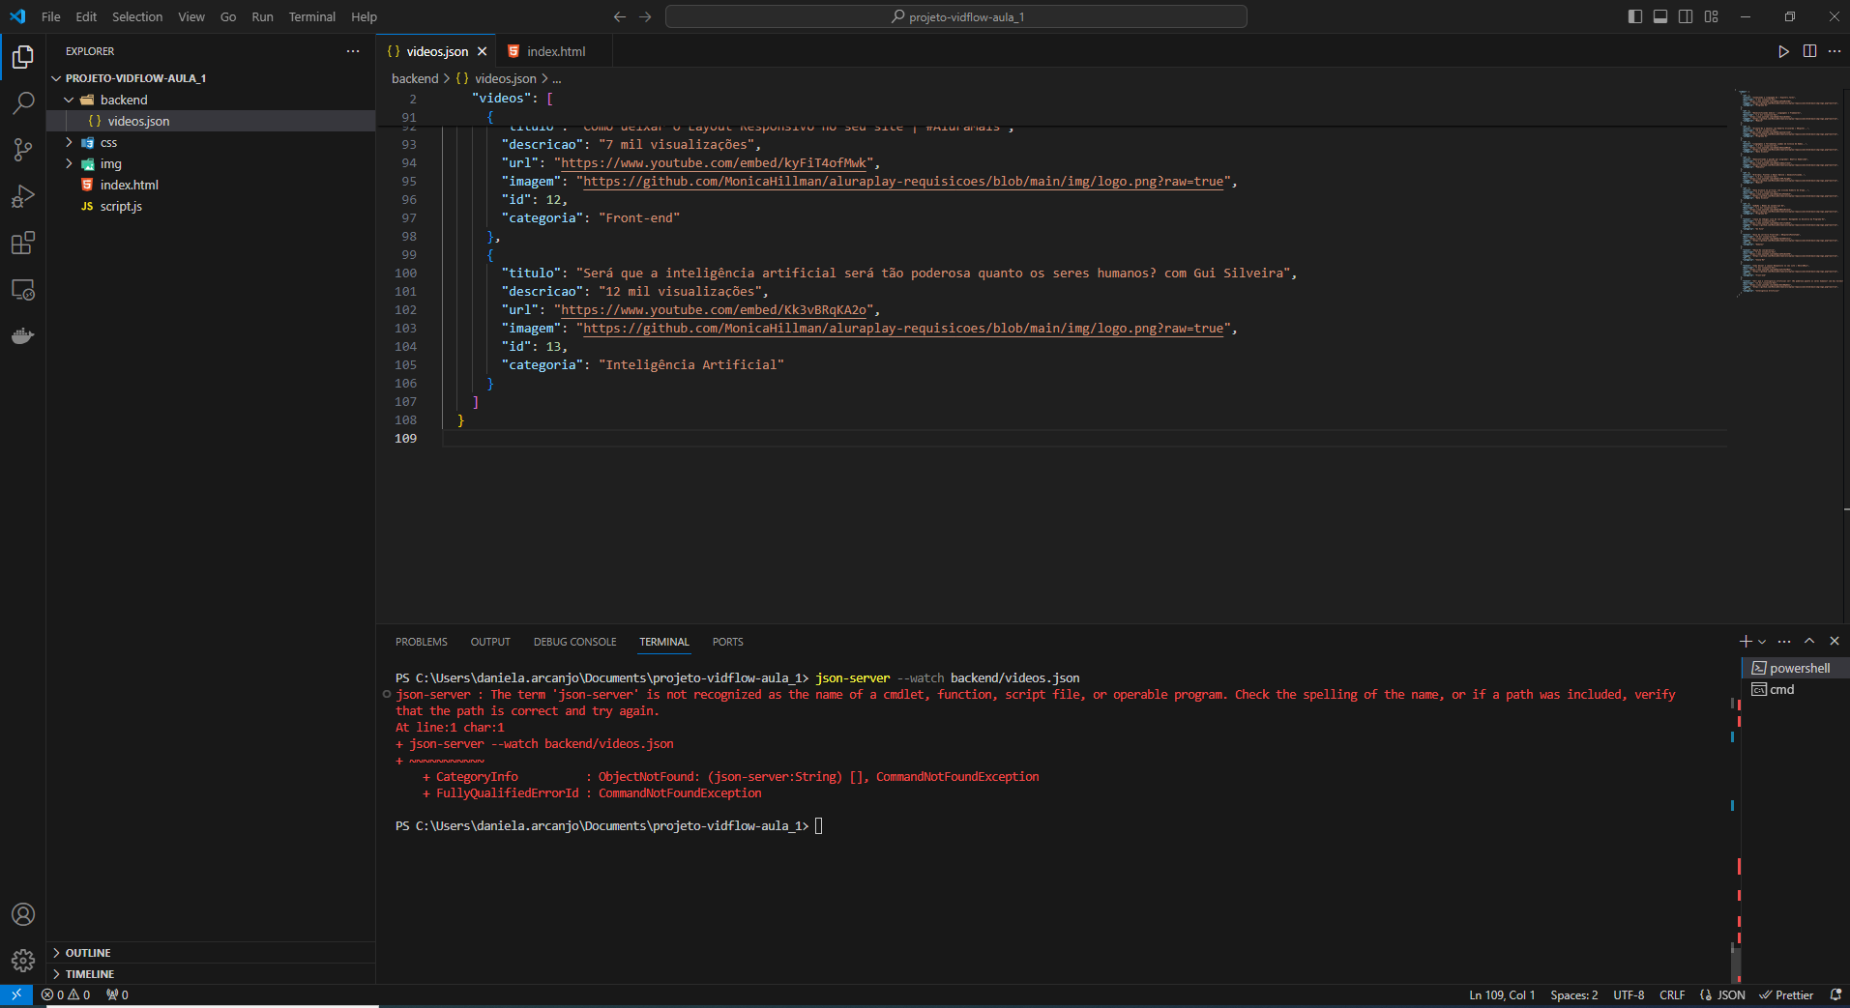Open the Search view icon
Image resolution: width=1850 pixels, height=1008 pixels.
pyautogui.click(x=23, y=102)
